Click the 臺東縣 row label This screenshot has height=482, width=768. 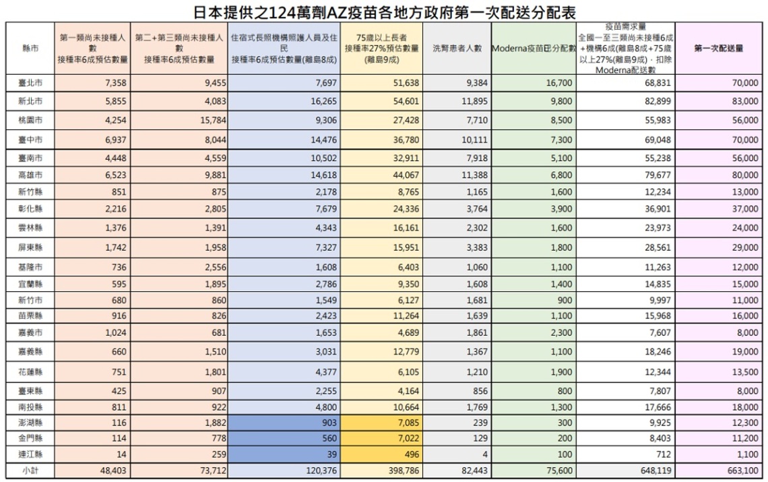click(30, 391)
